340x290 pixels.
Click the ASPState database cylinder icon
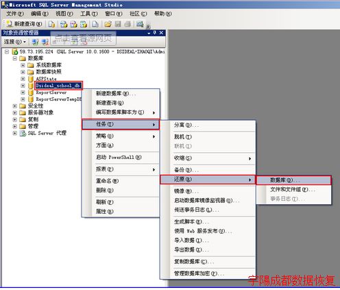pyautogui.click(x=31, y=79)
